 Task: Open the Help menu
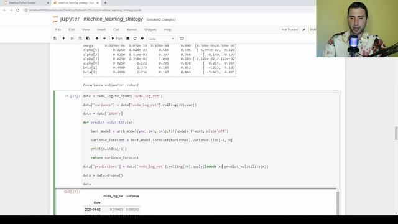click(167, 30)
